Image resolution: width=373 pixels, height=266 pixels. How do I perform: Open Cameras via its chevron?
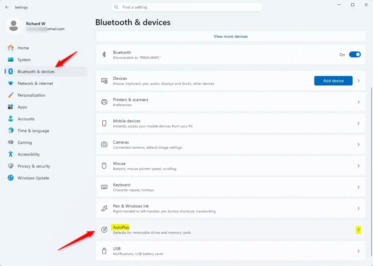(358, 144)
